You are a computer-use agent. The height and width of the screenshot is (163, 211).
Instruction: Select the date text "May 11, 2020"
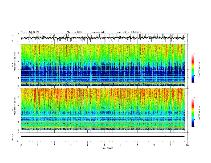[x=74, y=32]
